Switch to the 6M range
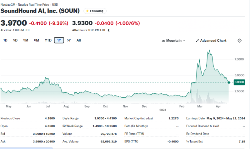 point(36,40)
